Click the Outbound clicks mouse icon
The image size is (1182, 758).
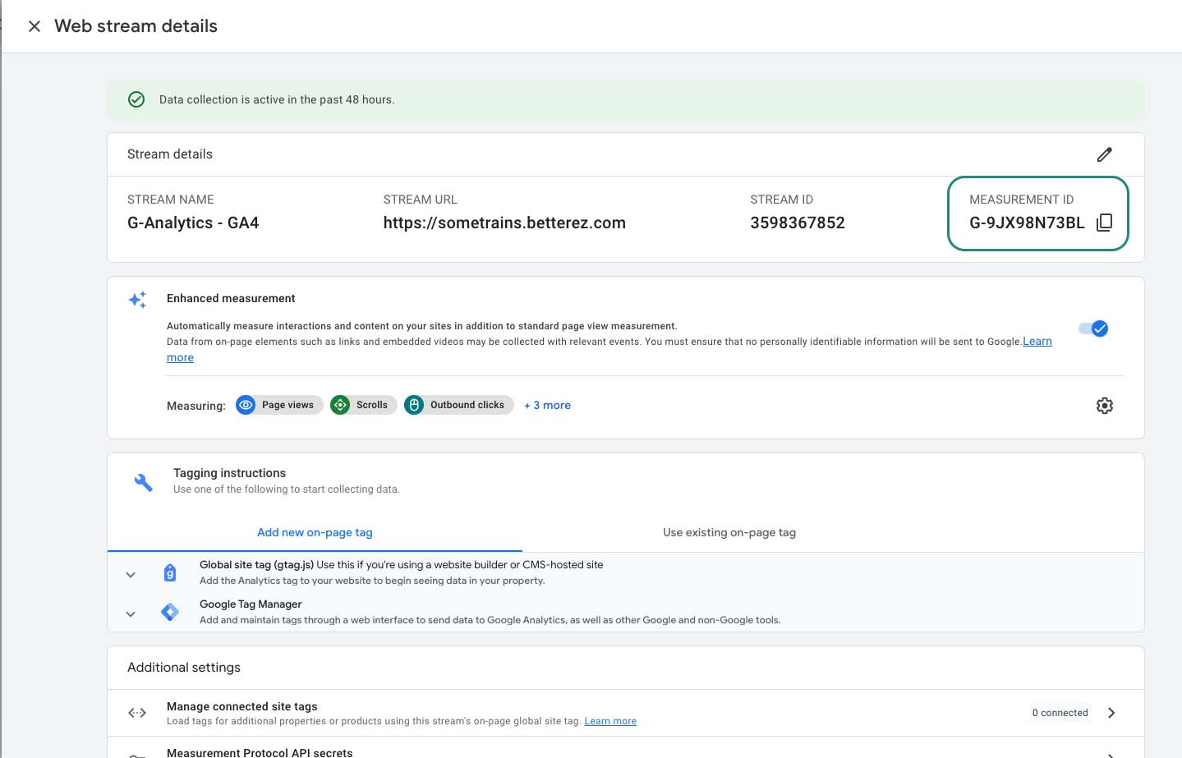(414, 405)
